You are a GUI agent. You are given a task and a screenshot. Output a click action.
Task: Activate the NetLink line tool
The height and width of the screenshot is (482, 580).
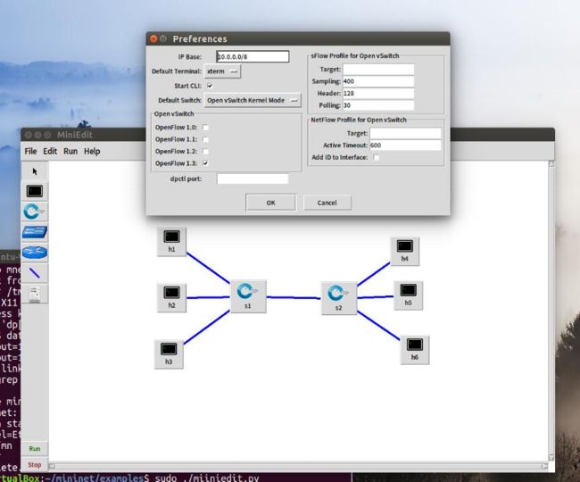(x=35, y=273)
